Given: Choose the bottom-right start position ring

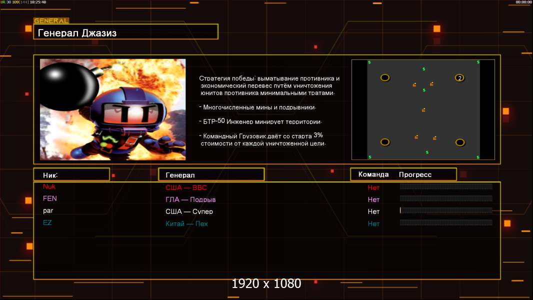Looking at the screenshot, I should pos(459,142).
